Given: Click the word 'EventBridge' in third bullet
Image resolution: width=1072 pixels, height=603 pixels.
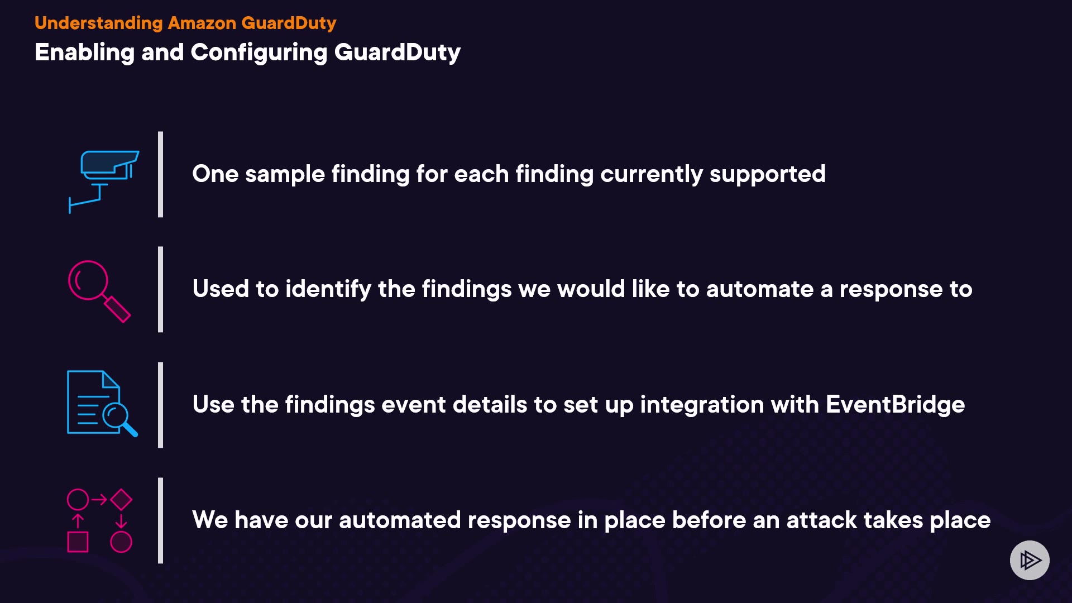Looking at the screenshot, I should (895, 404).
